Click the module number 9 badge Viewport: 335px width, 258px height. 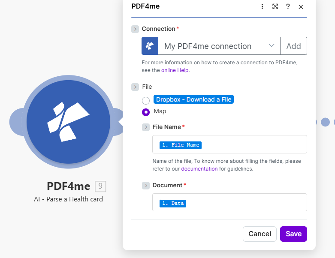[x=100, y=186]
